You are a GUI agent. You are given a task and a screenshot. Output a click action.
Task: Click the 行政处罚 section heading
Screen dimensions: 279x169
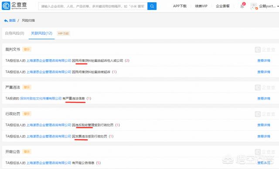click(x=13, y=114)
